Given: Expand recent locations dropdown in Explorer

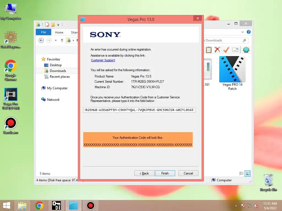Looking at the screenshot, I should (x=56, y=40).
